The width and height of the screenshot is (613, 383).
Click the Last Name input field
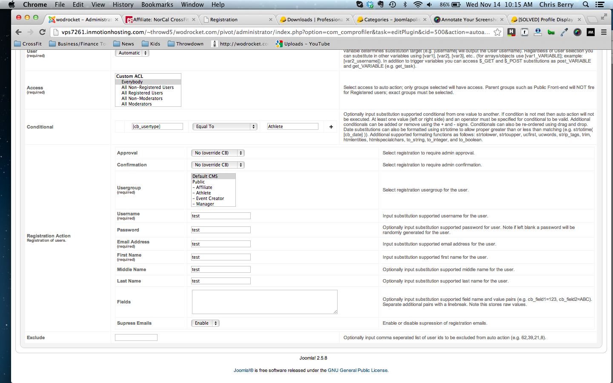point(221,281)
